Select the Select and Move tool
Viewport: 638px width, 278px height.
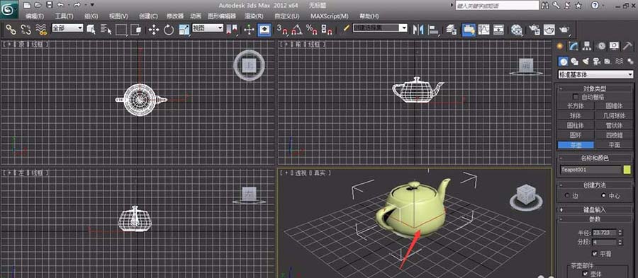(x=153, y=29)
